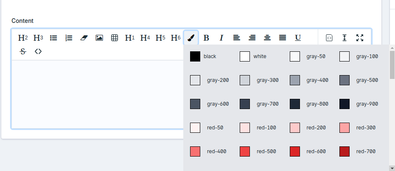Close the paintbrush color picker
Viewport: 395px width, 171px height.
pyautogui.click(x=191, y=38)
